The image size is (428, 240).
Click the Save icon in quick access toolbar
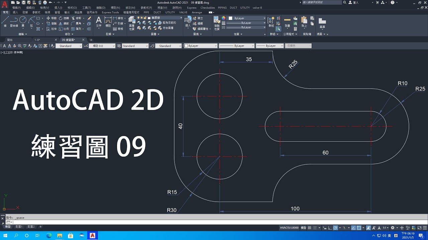coord(23,2)
